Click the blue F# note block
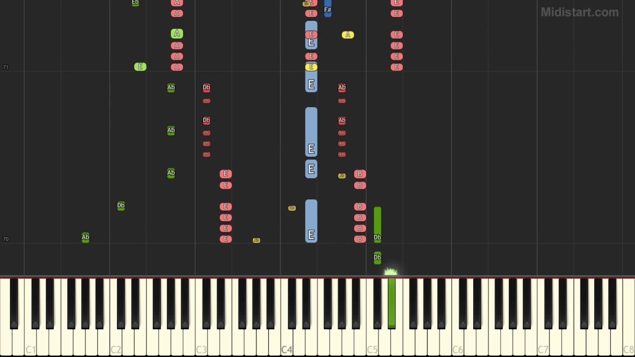 tap(327, 8)
